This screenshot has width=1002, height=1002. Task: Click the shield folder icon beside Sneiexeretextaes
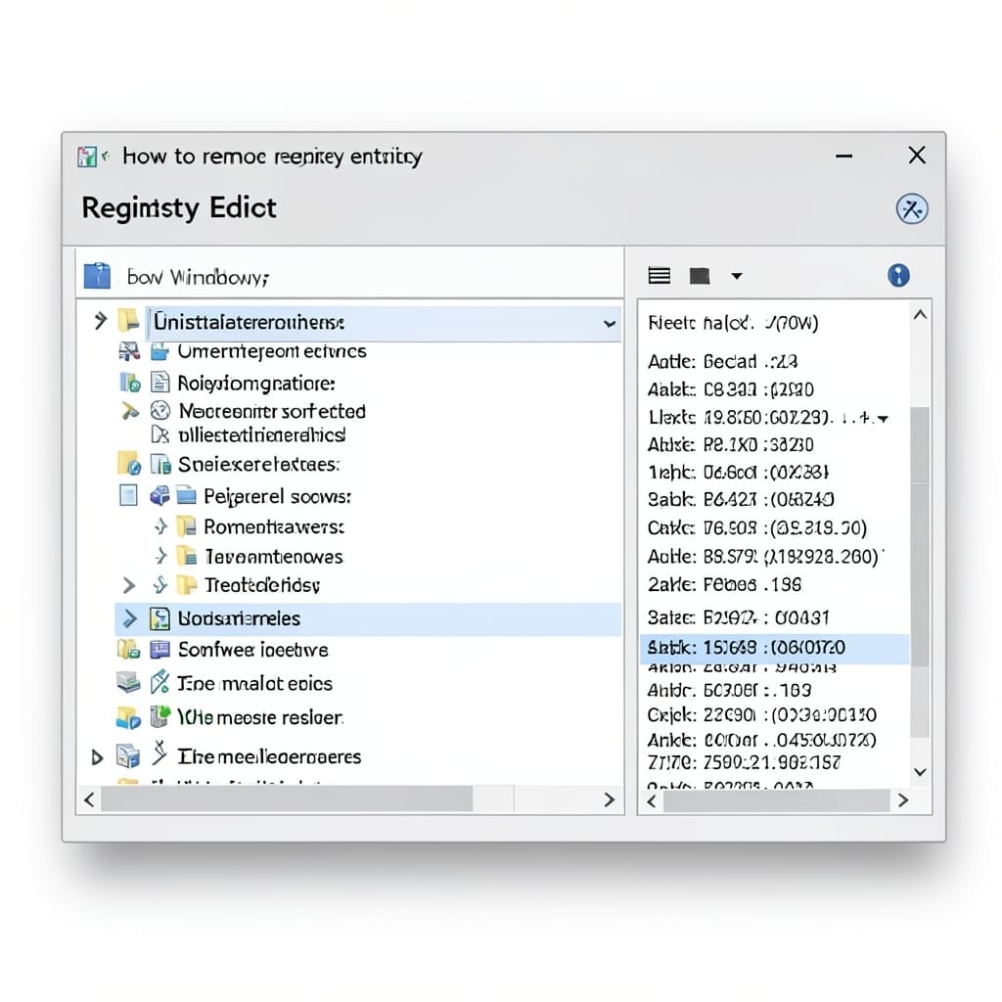coord(128,463)
